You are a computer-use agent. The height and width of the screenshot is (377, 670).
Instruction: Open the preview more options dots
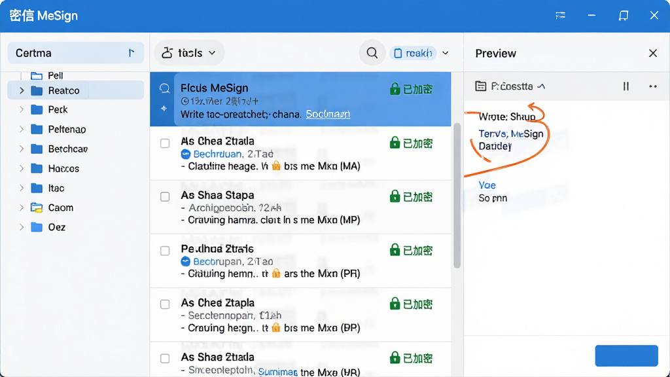pos(653,86)
